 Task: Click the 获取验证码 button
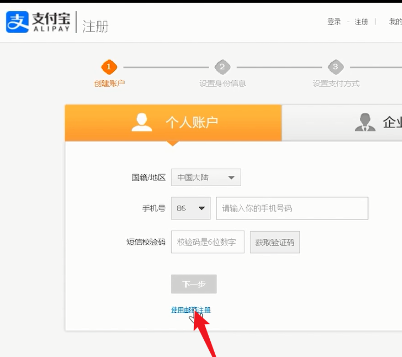click(x=275, y=242)
